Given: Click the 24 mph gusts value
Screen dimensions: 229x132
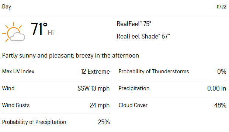Looking at the screenshot, I should (x=100, y=105).
